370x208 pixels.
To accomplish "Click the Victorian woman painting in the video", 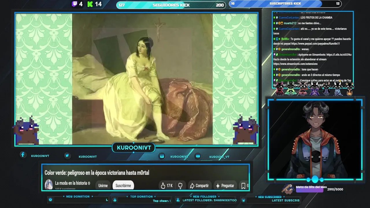I will click(142, 79).
